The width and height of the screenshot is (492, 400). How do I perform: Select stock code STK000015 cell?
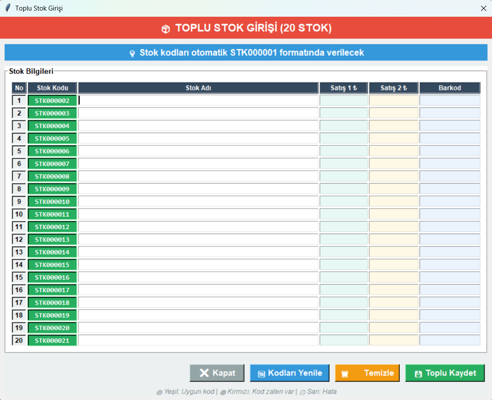click(x=52, y=265)
